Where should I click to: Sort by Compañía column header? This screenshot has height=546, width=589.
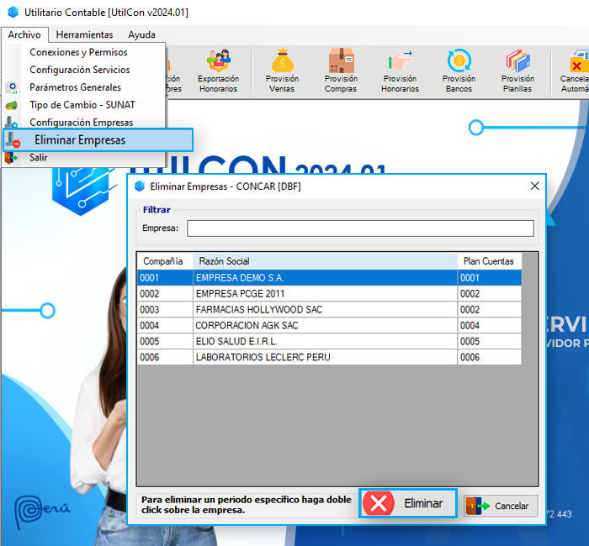tap(165, 261)
